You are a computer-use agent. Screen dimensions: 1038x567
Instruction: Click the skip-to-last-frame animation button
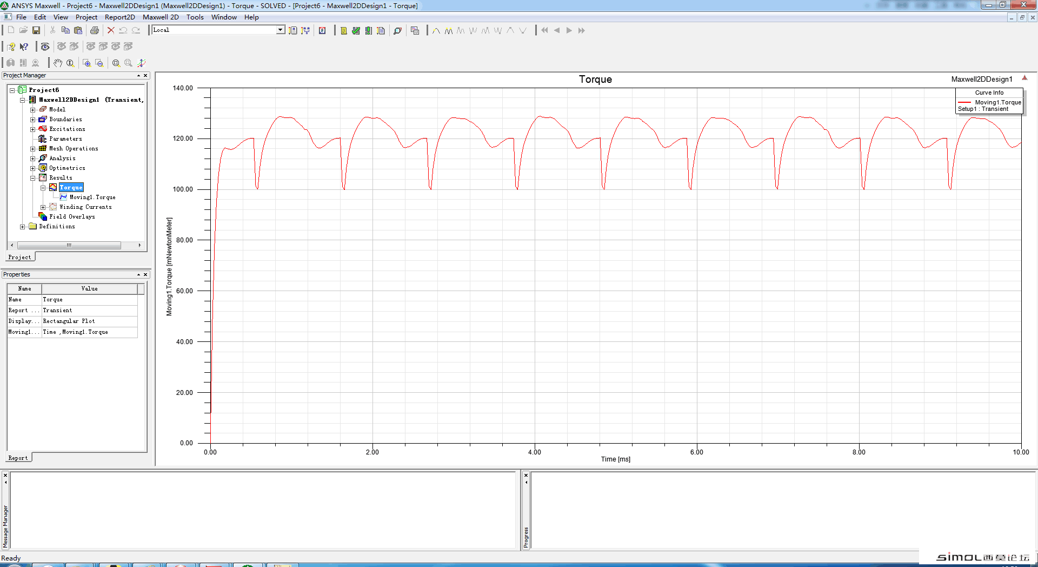[x=581, y=30]
